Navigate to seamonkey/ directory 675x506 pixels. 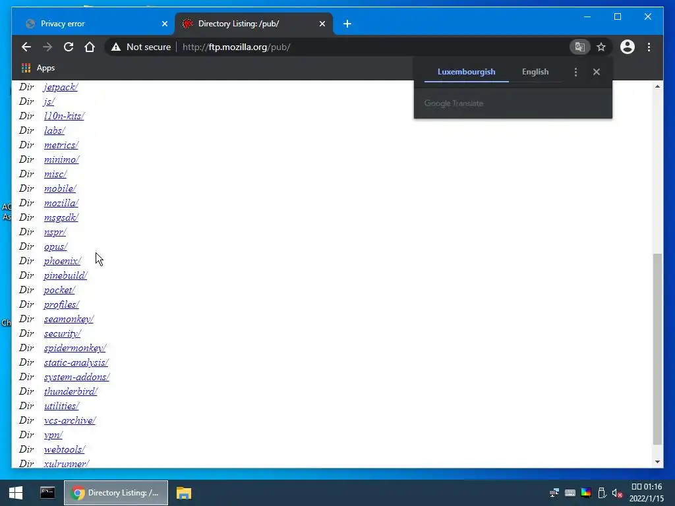point(69,319)
